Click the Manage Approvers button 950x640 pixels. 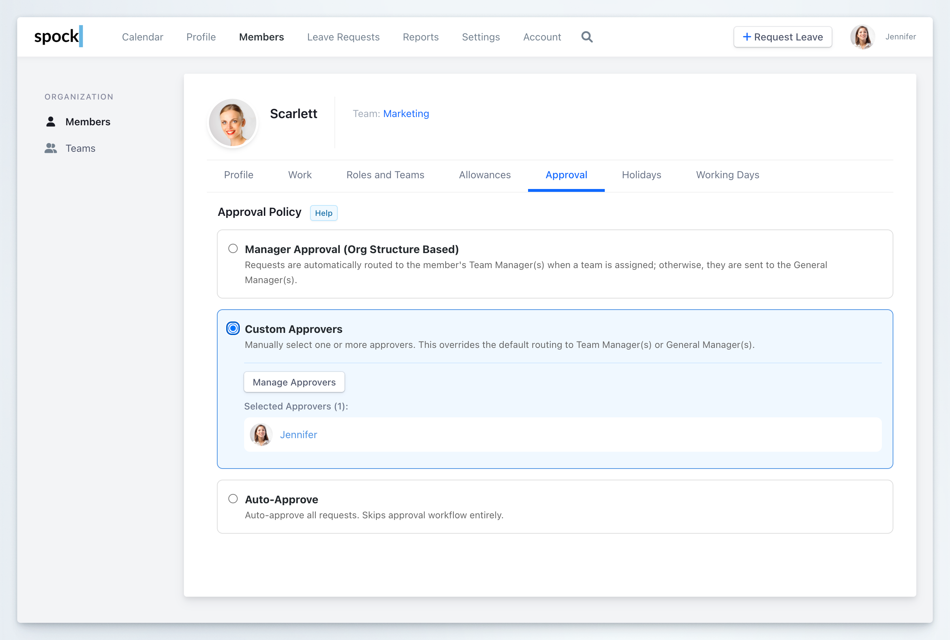click(x=294, y=382)
